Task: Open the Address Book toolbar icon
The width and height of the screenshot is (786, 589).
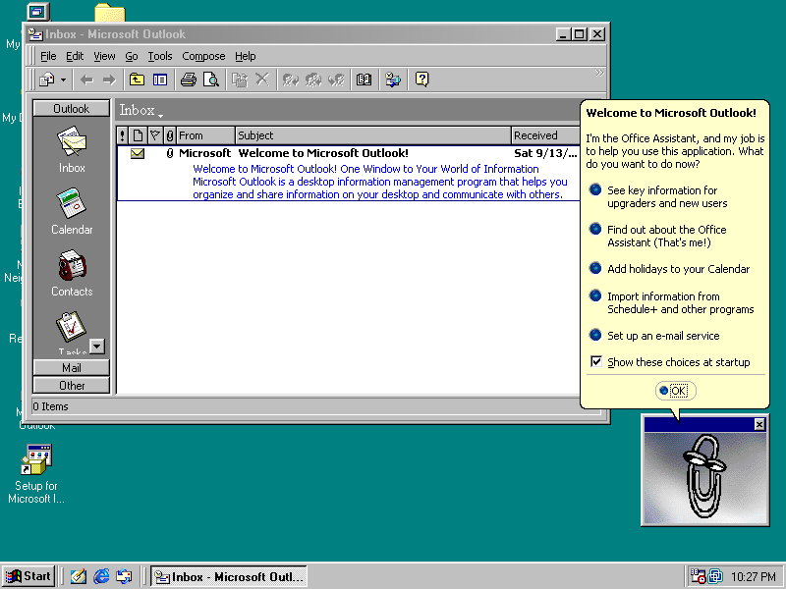Action: [x=364, y=80]
